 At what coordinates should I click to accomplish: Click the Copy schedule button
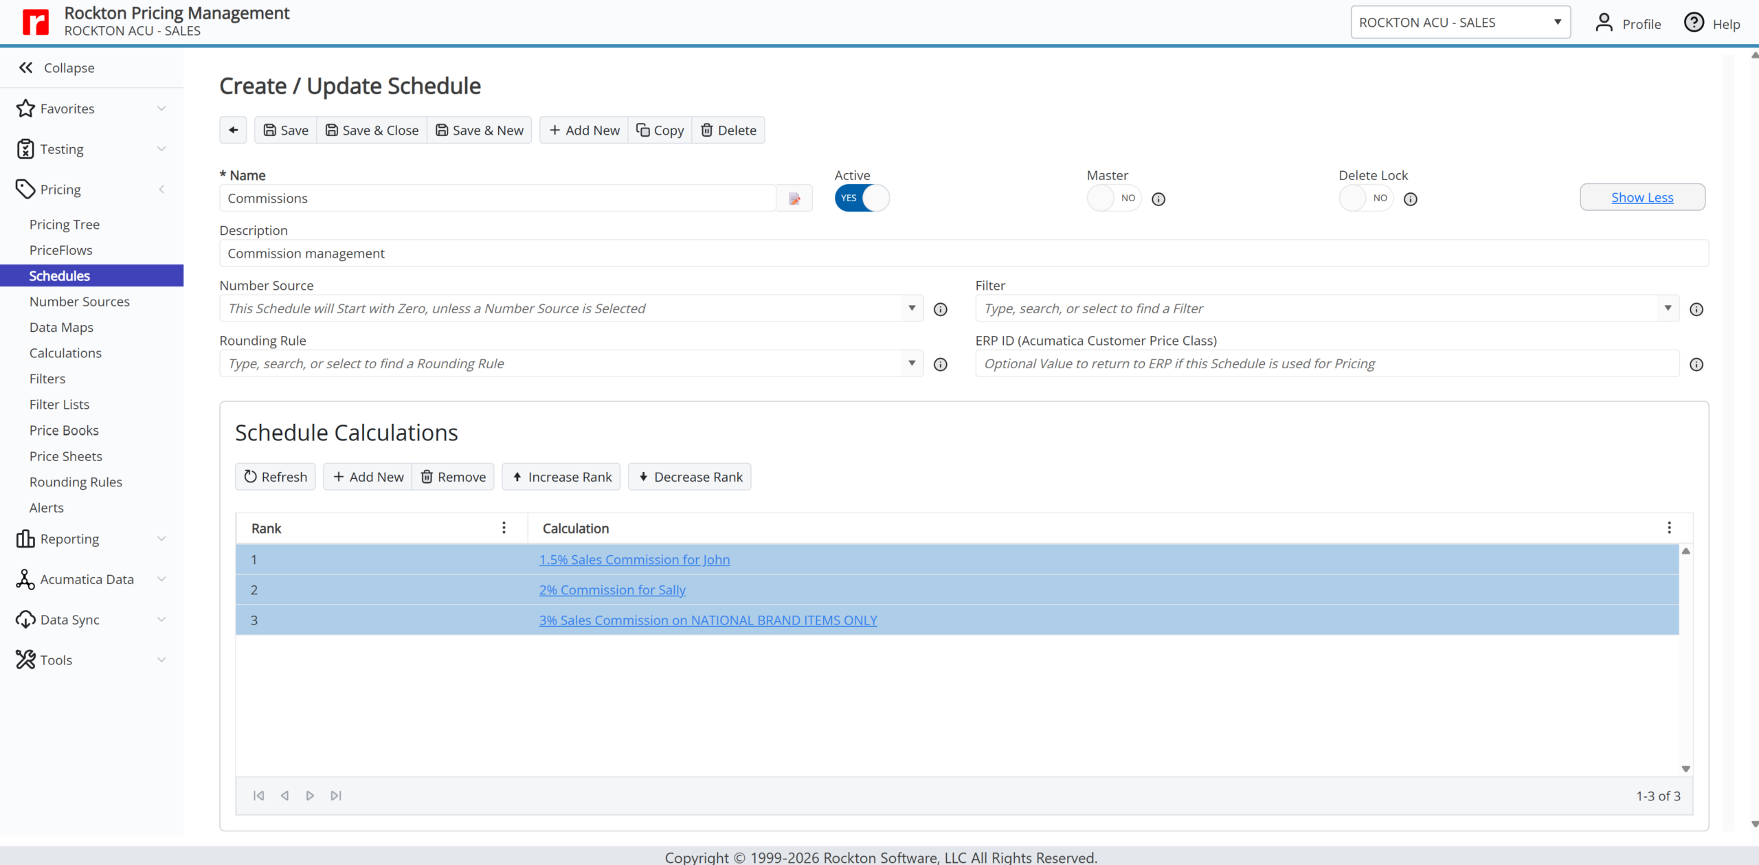(x=660, y=130)
